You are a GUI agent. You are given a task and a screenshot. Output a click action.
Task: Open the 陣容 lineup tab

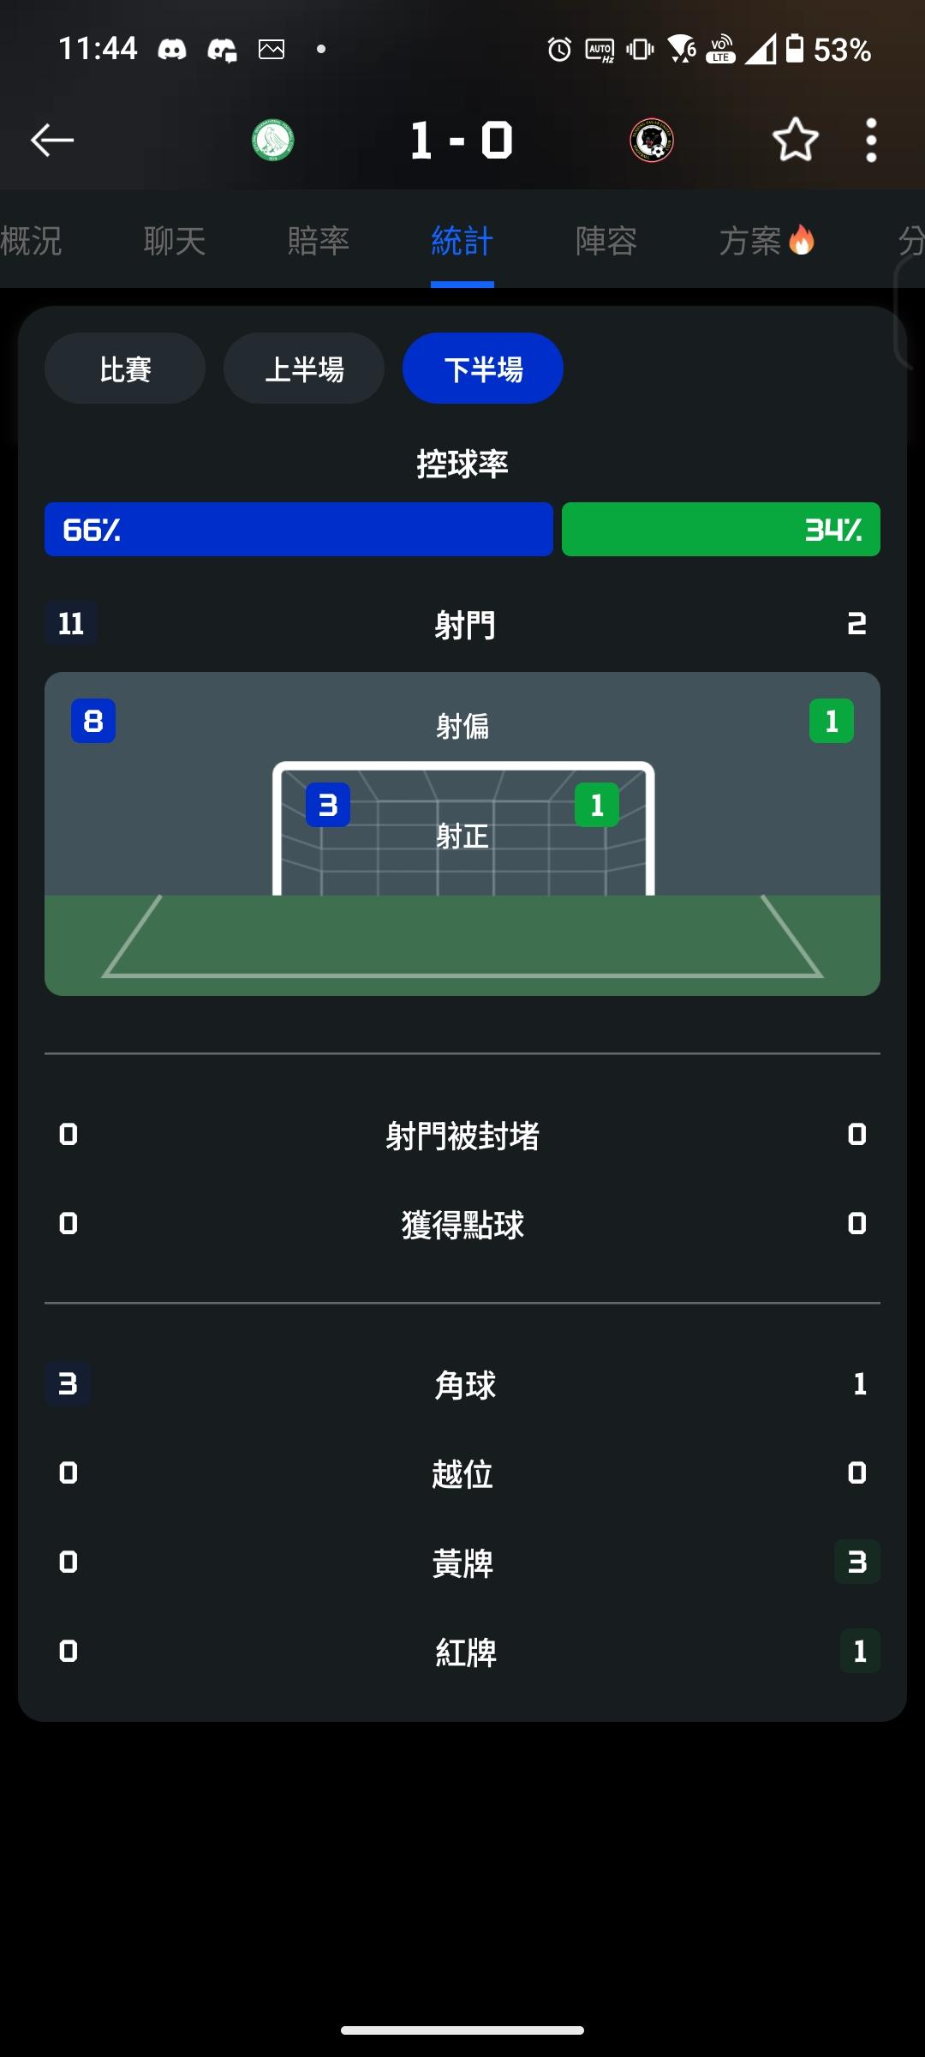pos(606,241)
